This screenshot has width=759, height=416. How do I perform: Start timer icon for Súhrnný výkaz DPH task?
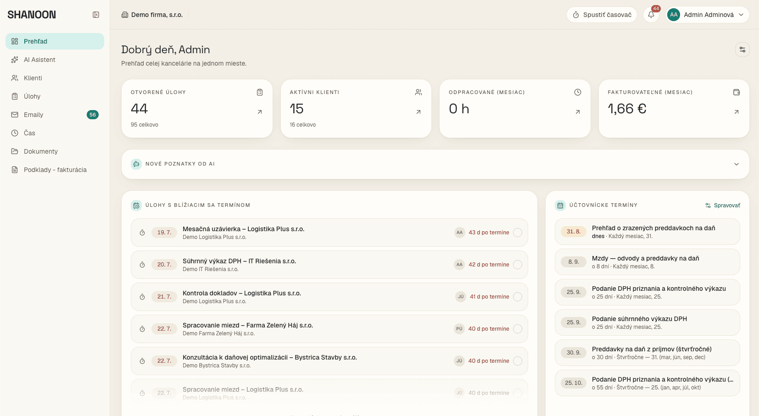click(142, 265)
